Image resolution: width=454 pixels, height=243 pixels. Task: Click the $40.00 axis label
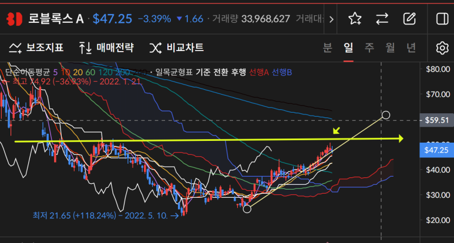coord(438,170)
